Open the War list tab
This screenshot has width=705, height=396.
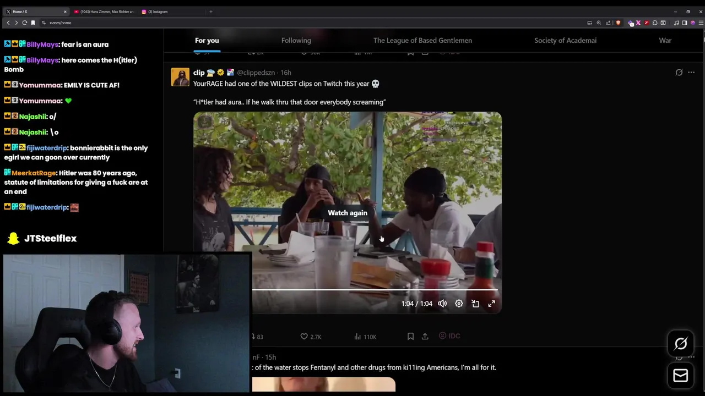pyautogui.click(x=665, y=40)
